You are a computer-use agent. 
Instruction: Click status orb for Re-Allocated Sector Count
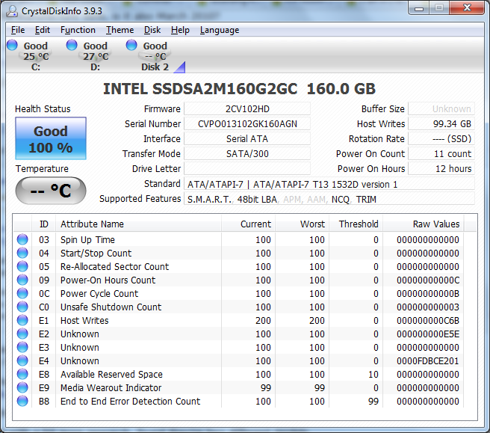click(x=22, y=266)
